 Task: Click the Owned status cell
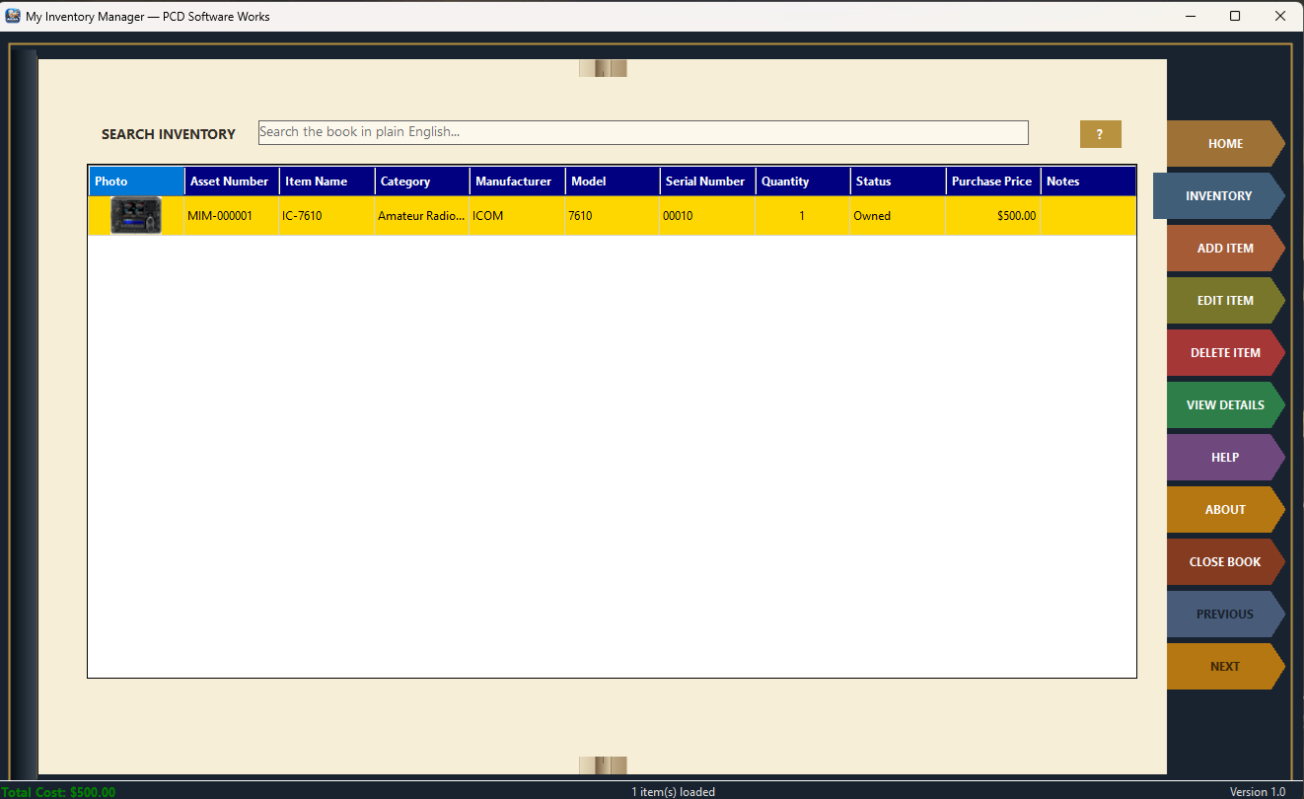pyautogui.click(x=899, y=216)
